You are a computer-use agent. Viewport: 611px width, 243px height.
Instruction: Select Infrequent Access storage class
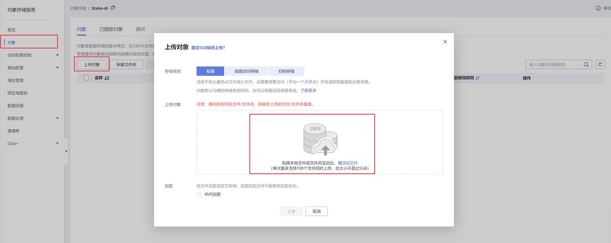(246, 71)
